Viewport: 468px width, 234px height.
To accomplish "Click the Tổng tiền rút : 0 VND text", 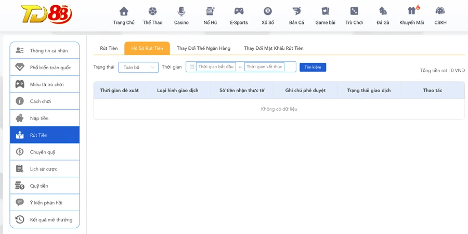I will click(443, 71).
